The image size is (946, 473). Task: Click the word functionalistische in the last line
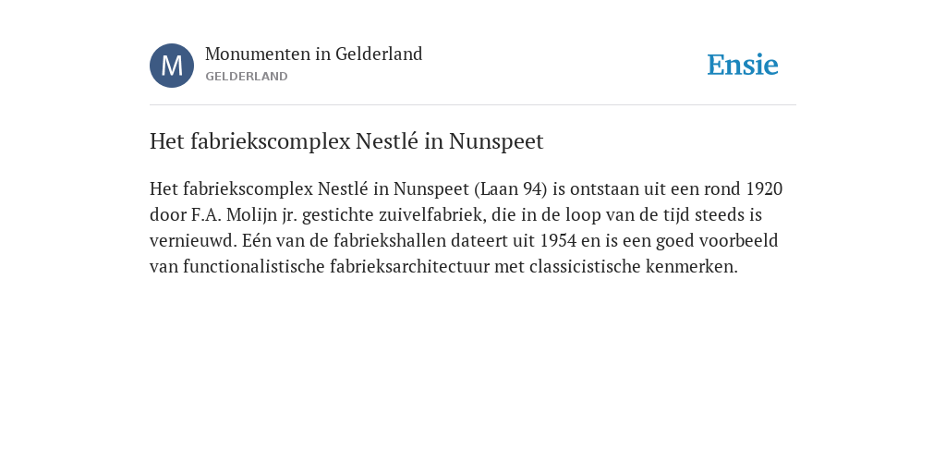click(254, 267)
